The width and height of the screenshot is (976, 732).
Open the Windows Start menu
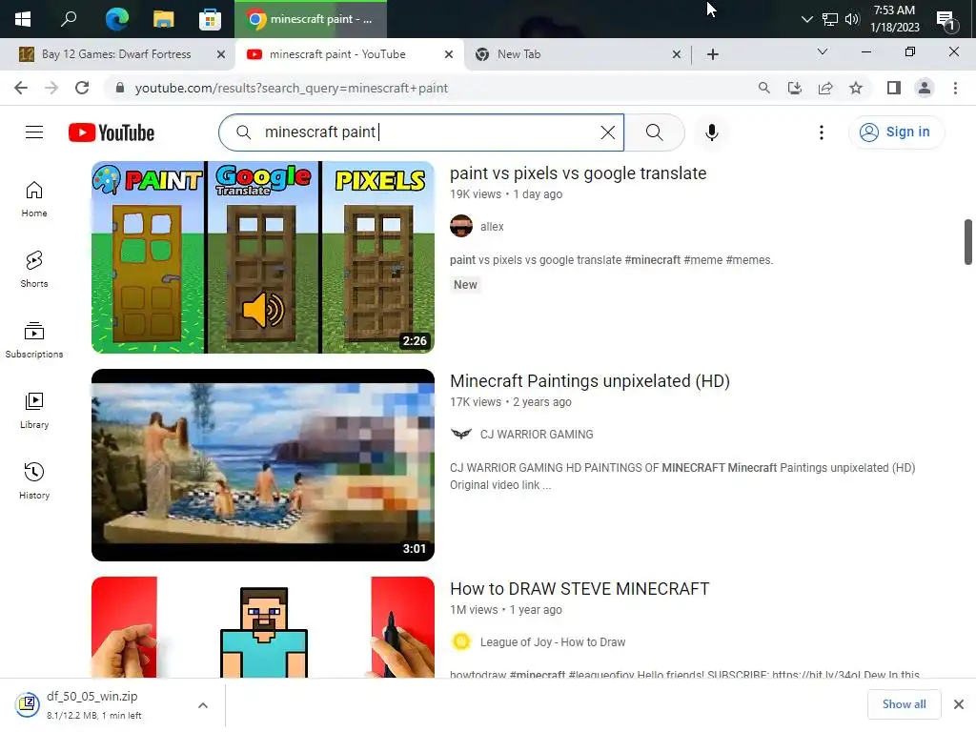pos(23,19)
